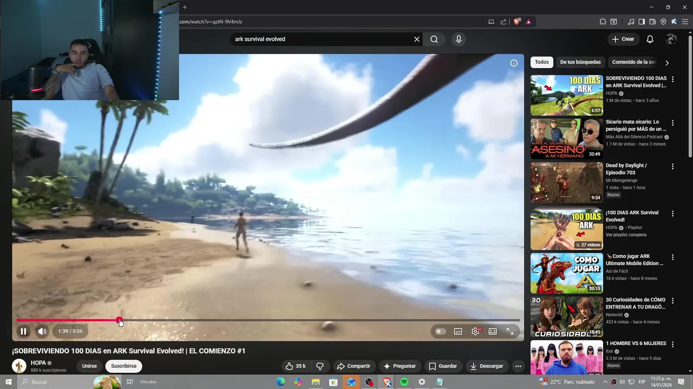Switch to theater mode view

click(x=493, y=331)
